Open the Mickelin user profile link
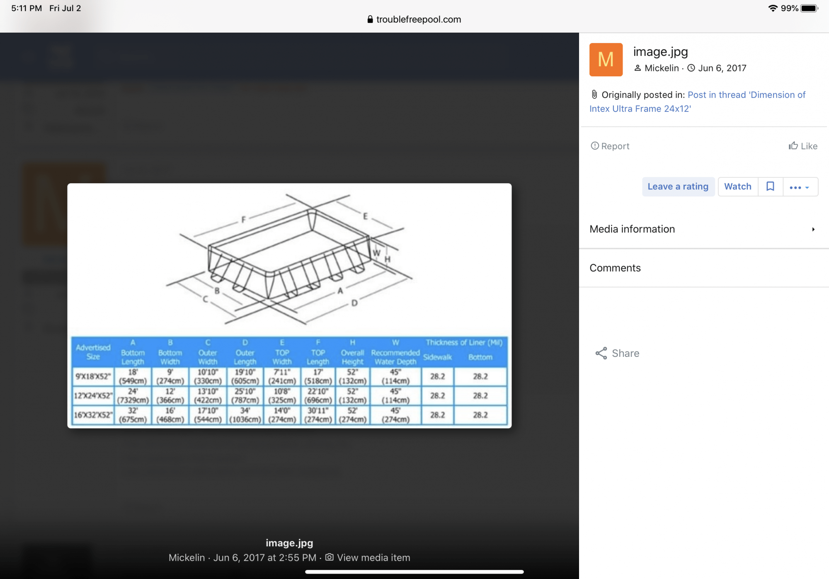Screen dimensions: 829x579 (x=662, y=68)
